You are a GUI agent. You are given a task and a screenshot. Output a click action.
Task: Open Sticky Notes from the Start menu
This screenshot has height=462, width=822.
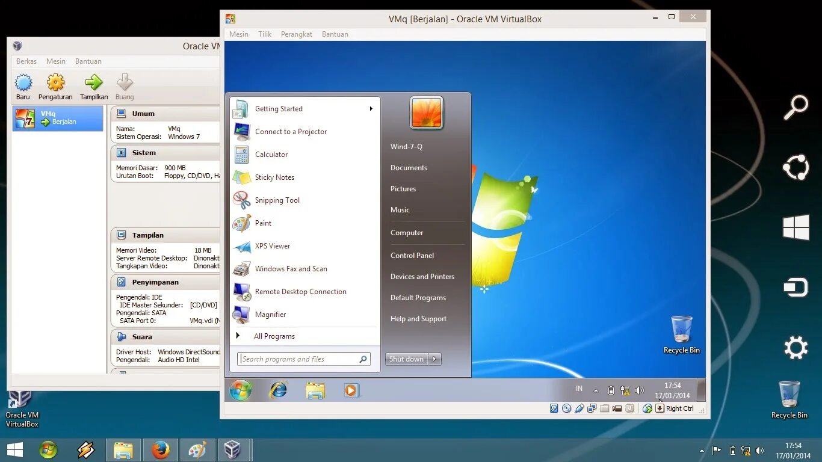click(x=305, y=177)
